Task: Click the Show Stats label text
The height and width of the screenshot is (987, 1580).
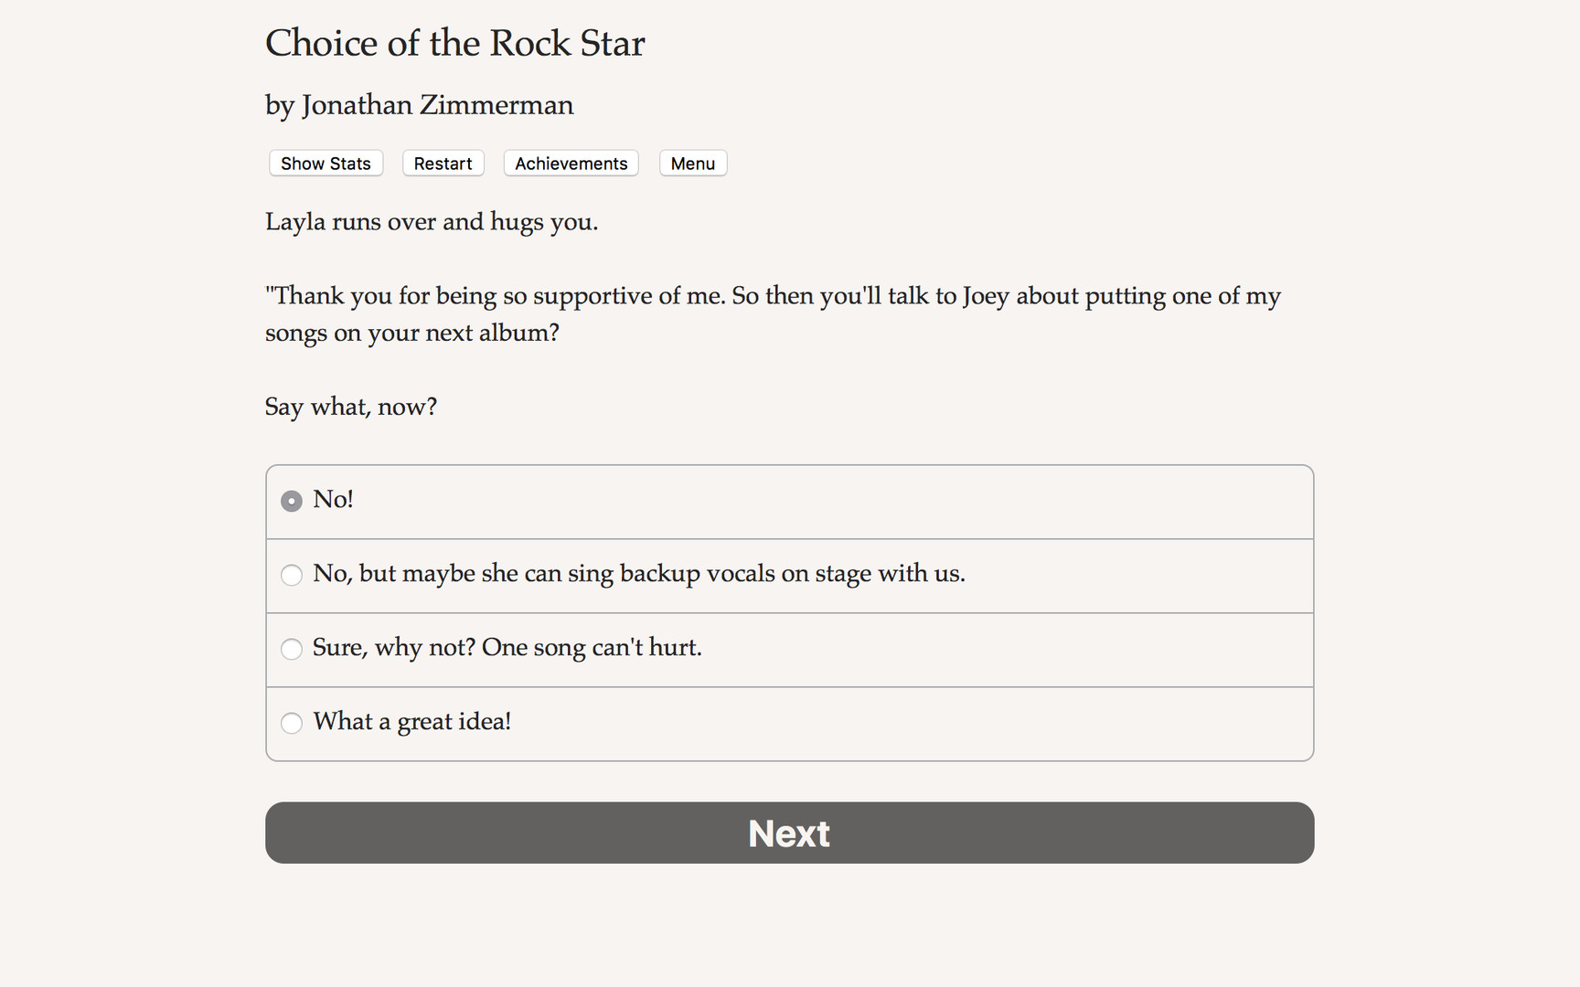Action: coord(325,163)
